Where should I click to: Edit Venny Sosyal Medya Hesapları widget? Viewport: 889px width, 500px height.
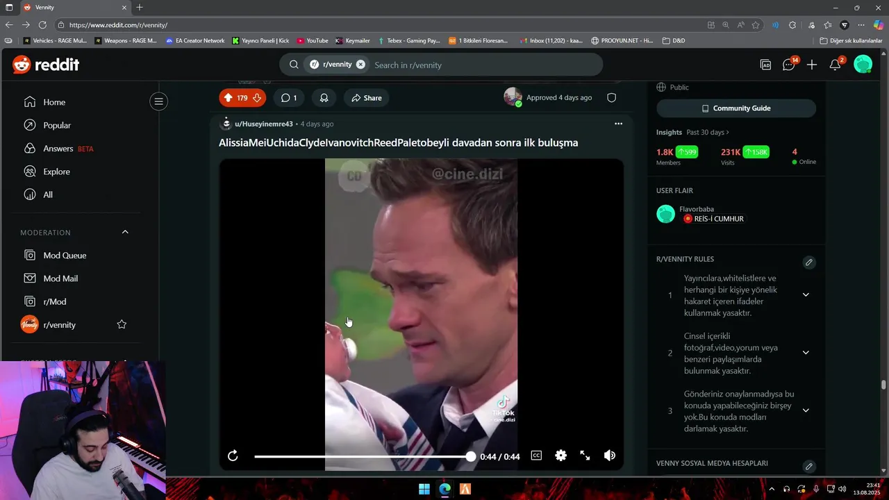tap(808, 467)
